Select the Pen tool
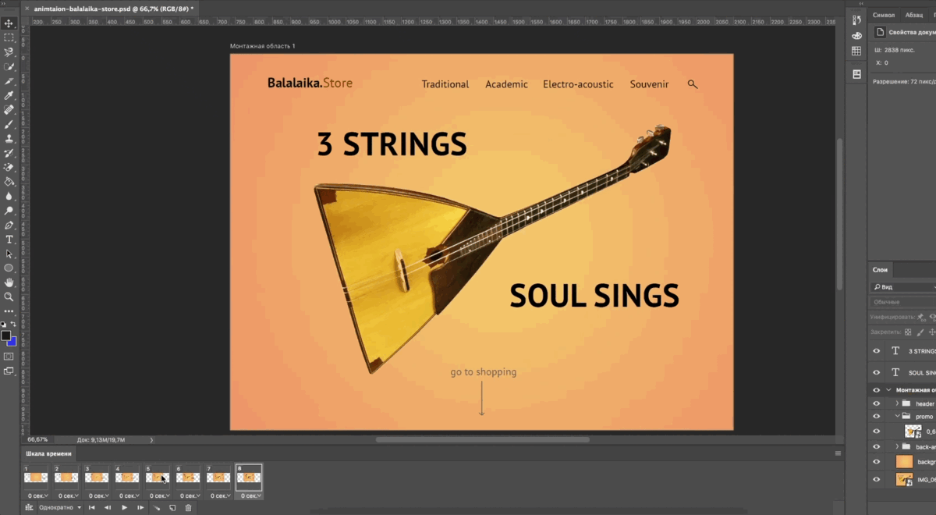Screen dimensions: 936x515 pos(9,226)
